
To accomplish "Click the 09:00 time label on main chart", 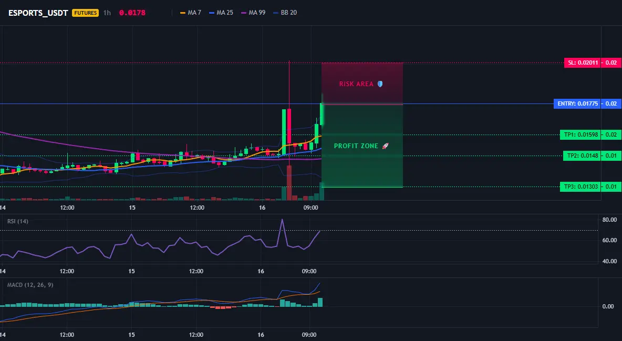I will [x=310, y=208].
